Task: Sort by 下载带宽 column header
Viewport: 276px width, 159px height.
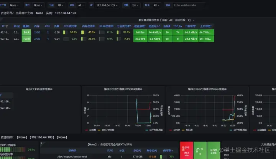Action: coord(191,26)
